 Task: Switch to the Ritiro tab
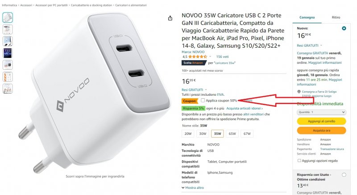pyautogui.click(x=336, y=17)
